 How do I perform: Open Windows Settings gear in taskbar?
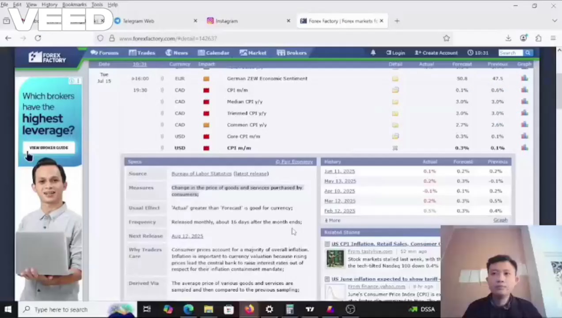pyautogui.click(x=269, y=310)
